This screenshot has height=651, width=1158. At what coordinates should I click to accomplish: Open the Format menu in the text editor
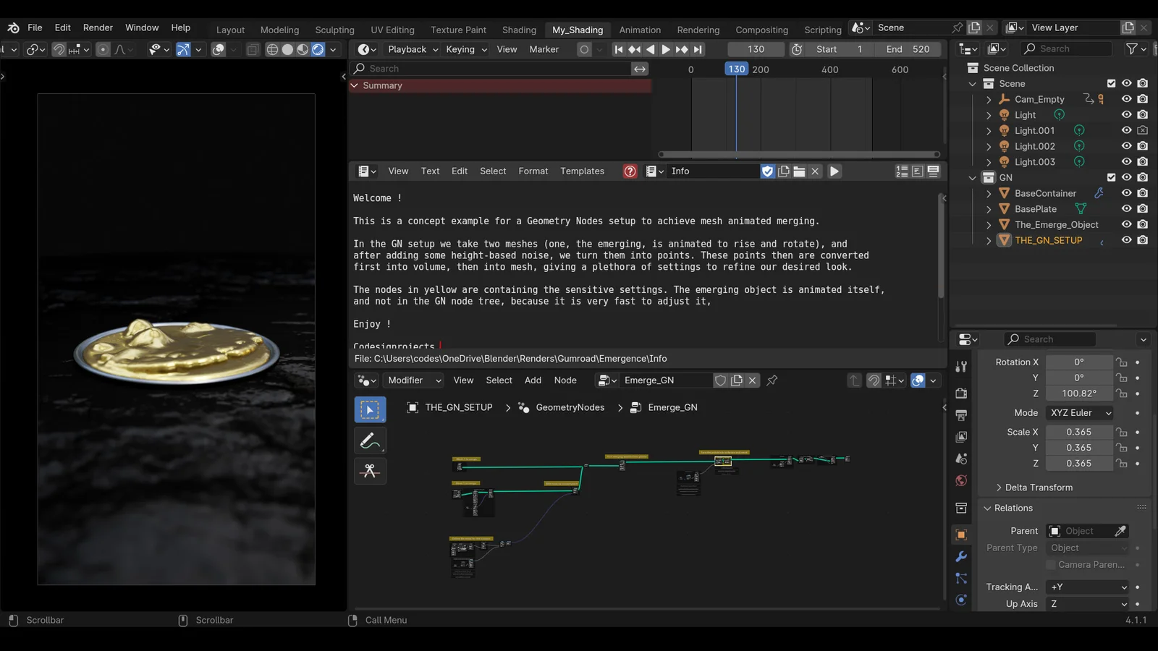click(x=533, y=171)
